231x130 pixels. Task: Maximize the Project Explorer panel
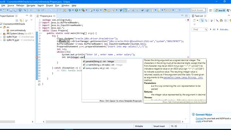click(31, 16)
